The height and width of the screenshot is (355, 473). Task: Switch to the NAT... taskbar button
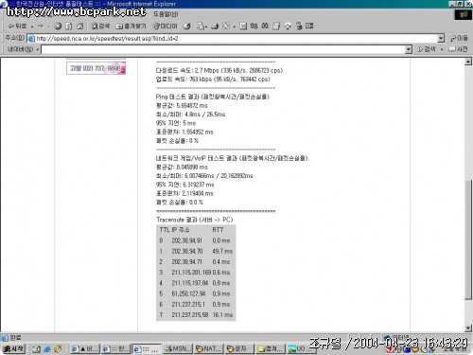click(x=209, y=348)
